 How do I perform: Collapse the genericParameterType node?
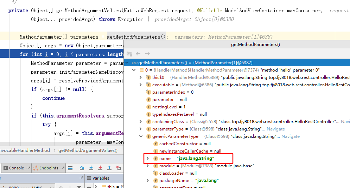[141, 136]
